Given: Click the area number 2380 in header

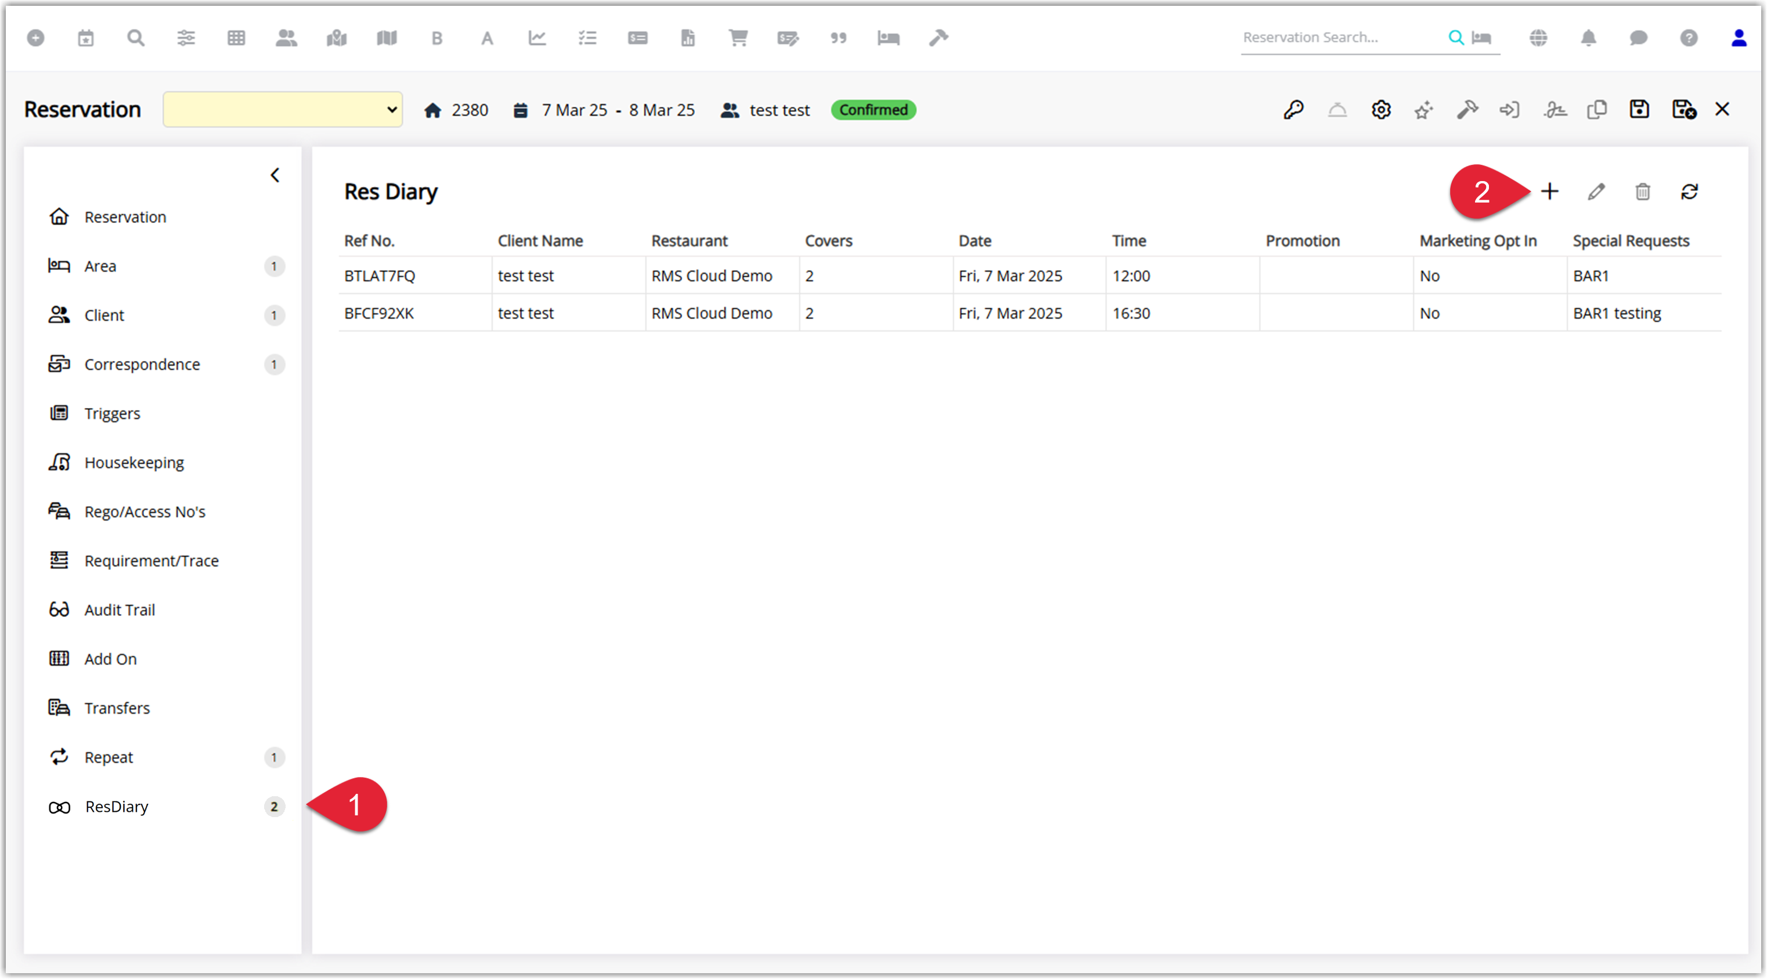Looking at the screenshot, I should pyautogui.click(x=470, y=110).
